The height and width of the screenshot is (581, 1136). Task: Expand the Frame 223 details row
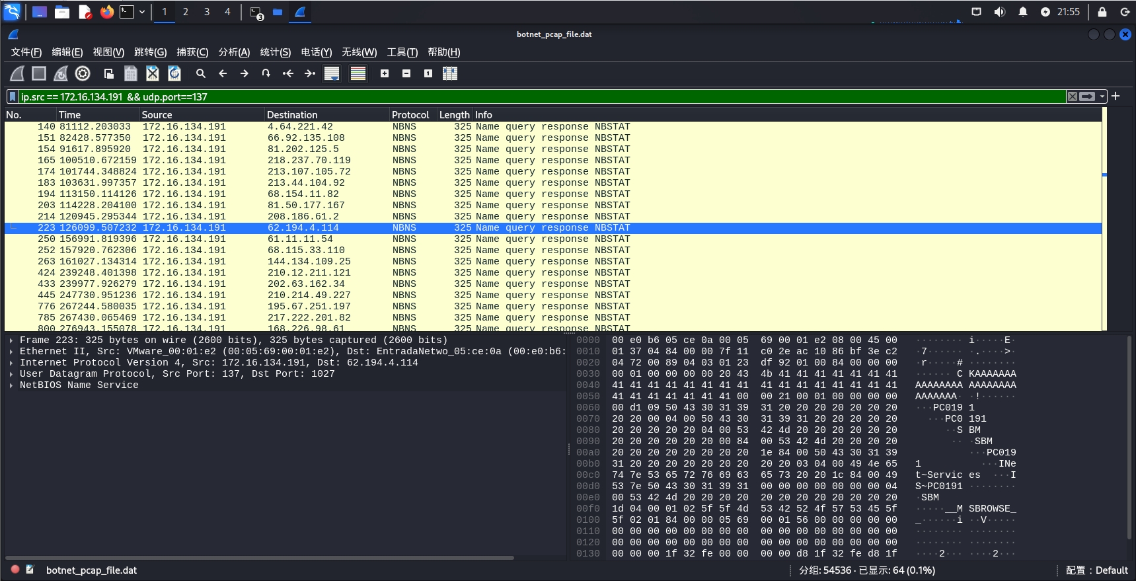(x=11, y=340)
